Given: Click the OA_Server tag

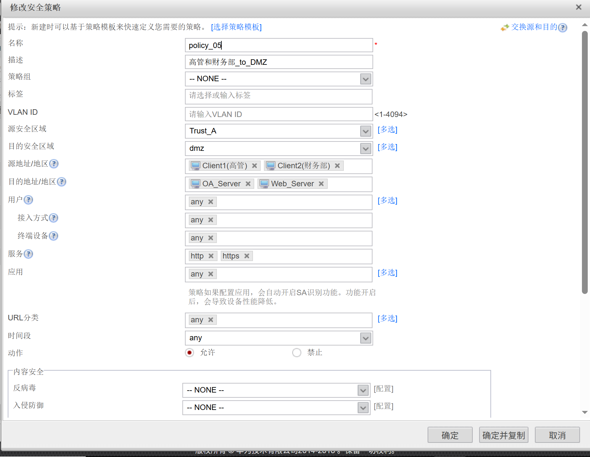Looking at the screenshot, I should pyautogui.click(x=221, y=184).
